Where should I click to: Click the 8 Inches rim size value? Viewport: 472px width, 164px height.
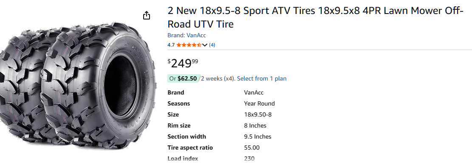pos(255,125)
